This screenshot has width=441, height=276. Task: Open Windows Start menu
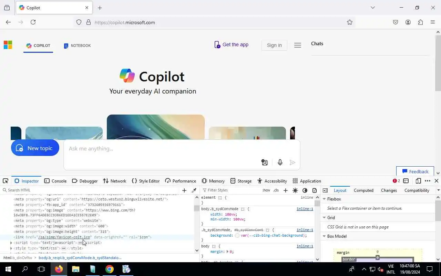pyautogui.click(x=8, y=269)
